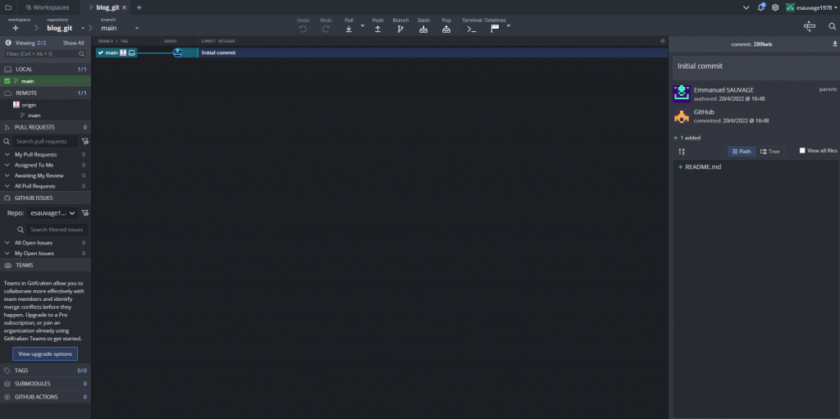This screenshot has width=840, height=419.
Task: Click the workspace plus icon
Action: pos(15,28)
